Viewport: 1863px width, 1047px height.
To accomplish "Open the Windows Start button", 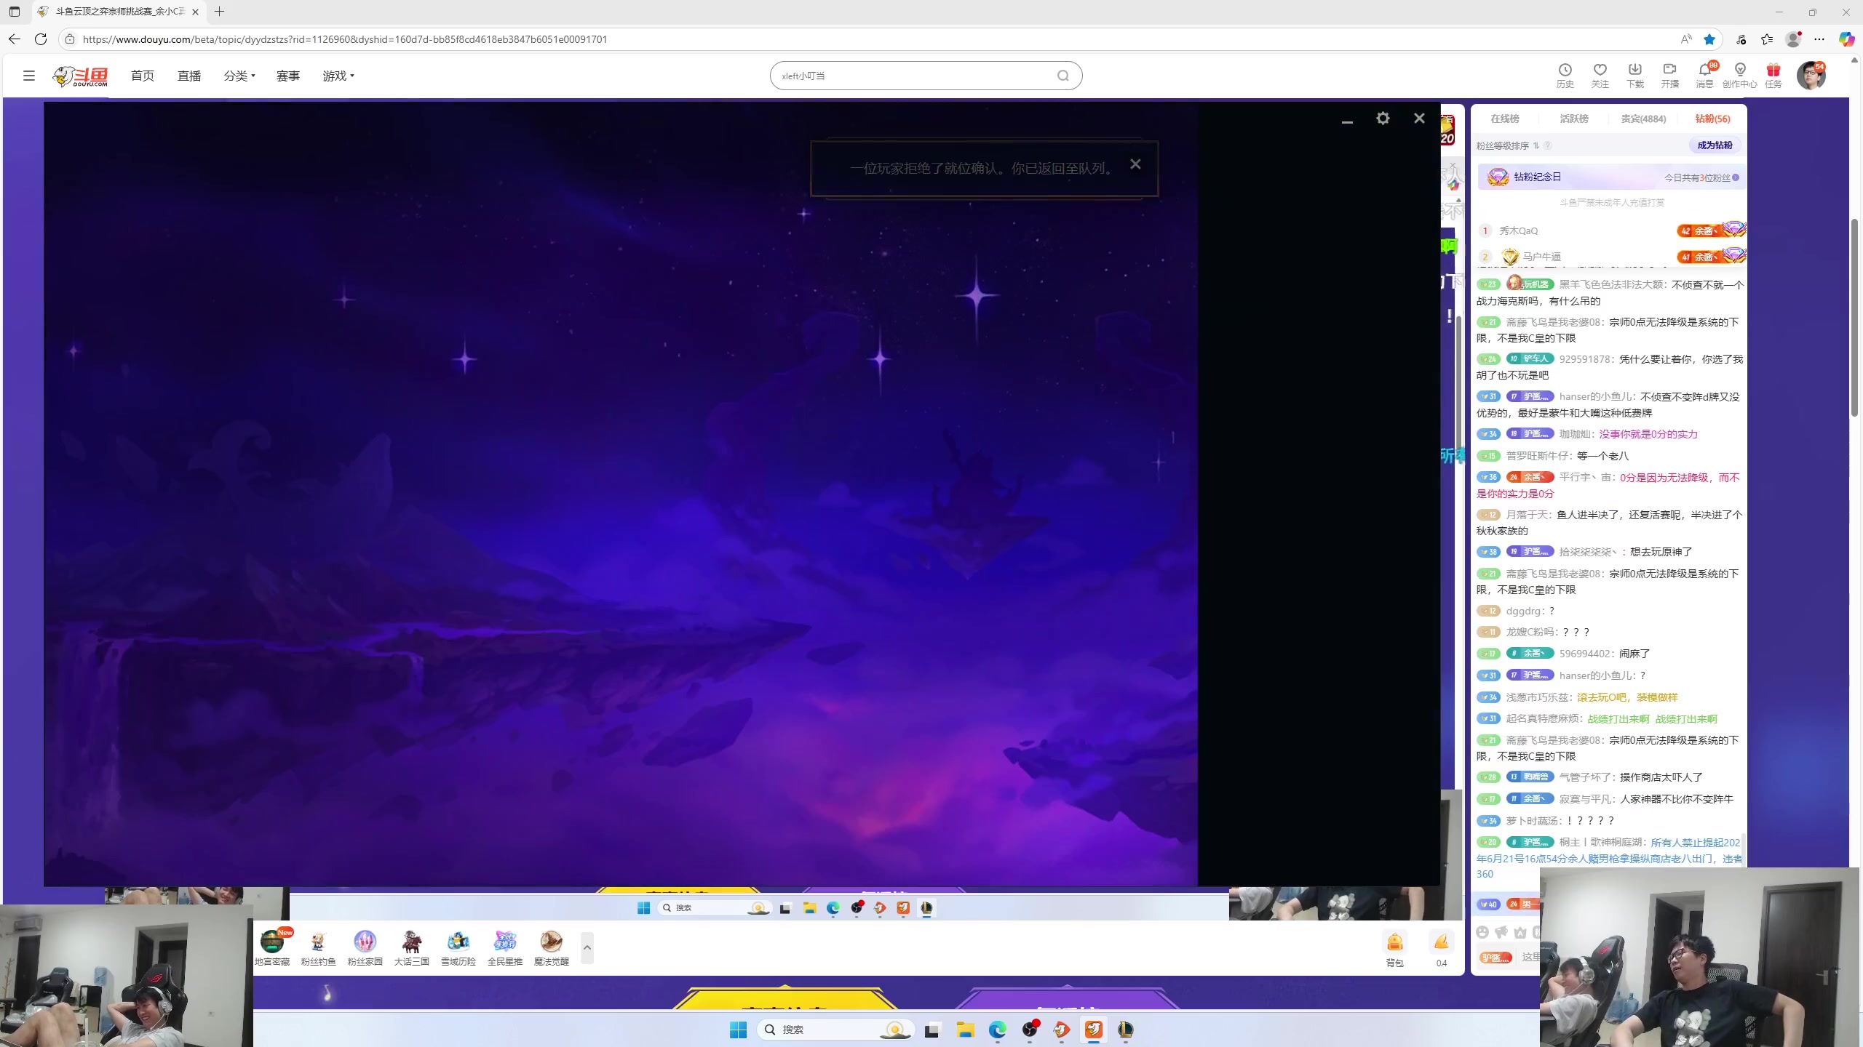I will [738, 1030].
